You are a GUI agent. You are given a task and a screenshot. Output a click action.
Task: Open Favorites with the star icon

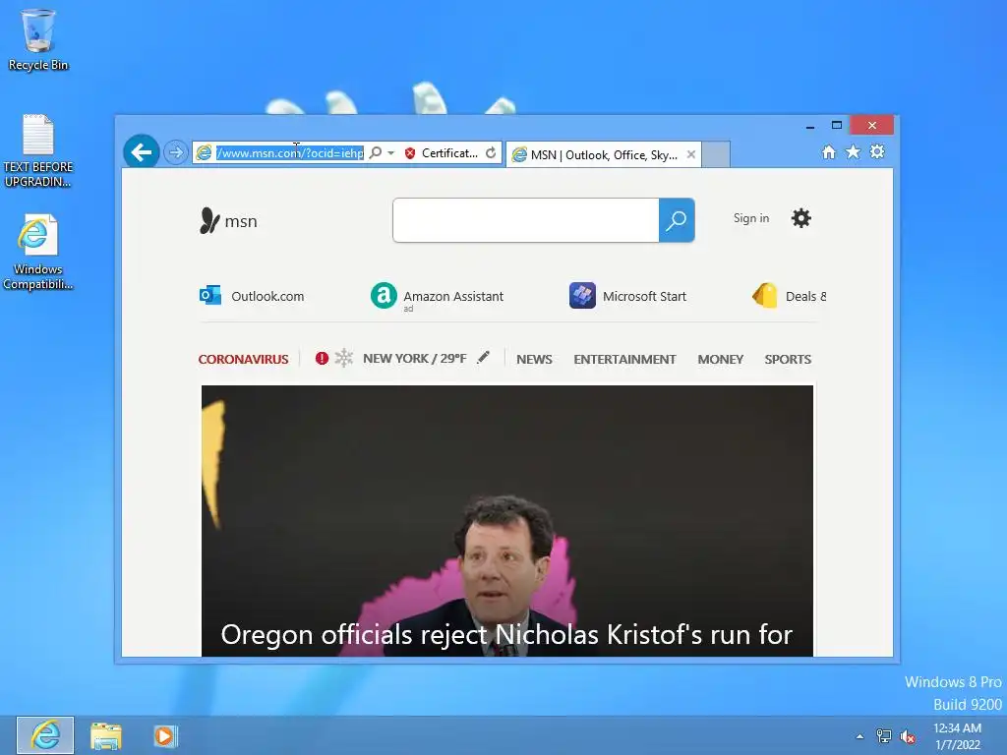(853, 152)
